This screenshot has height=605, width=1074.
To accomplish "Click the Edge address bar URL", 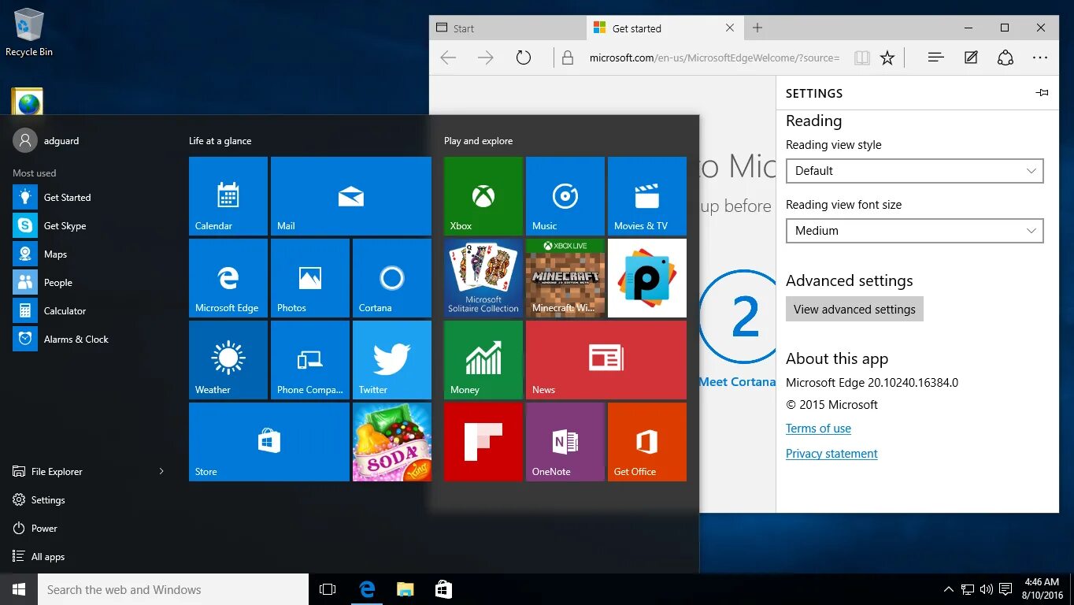I will [714, 58].
